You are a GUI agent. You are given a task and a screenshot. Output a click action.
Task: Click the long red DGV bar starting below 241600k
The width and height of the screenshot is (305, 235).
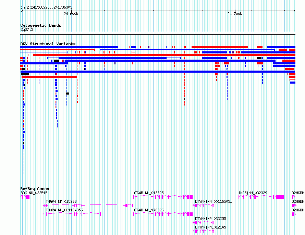click(164, 55)
